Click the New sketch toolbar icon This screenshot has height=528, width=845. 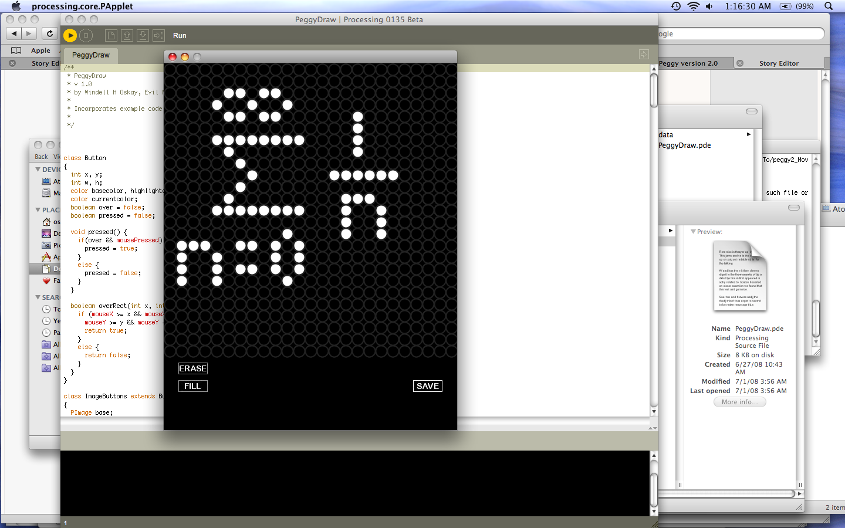[x=111, y=35]
